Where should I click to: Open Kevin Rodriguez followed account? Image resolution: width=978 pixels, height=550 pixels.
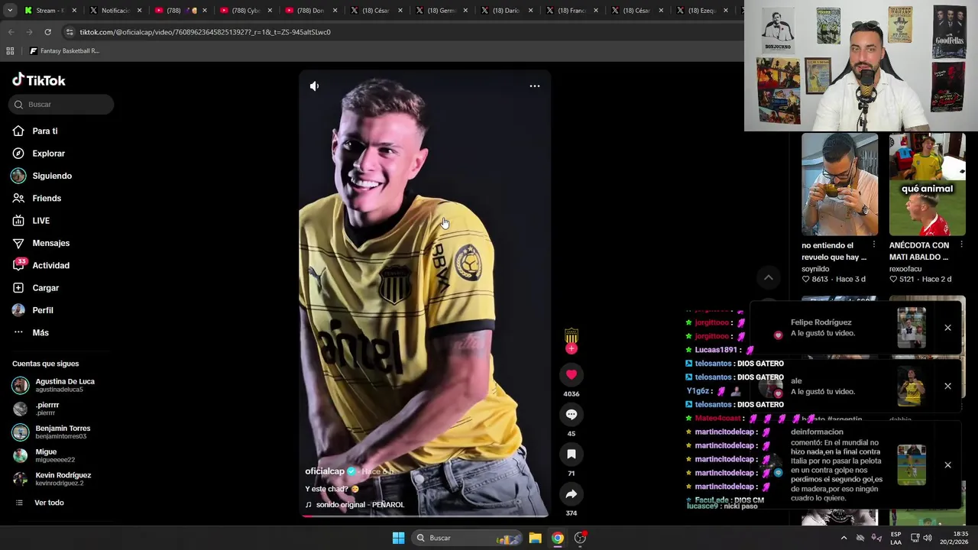[x=51, y=479]
